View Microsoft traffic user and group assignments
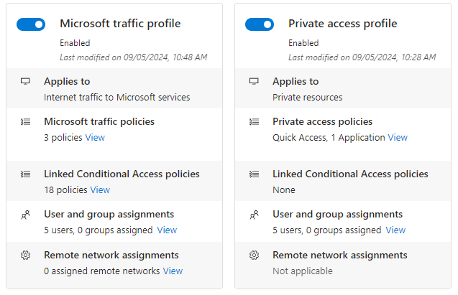 coord(167,230)
